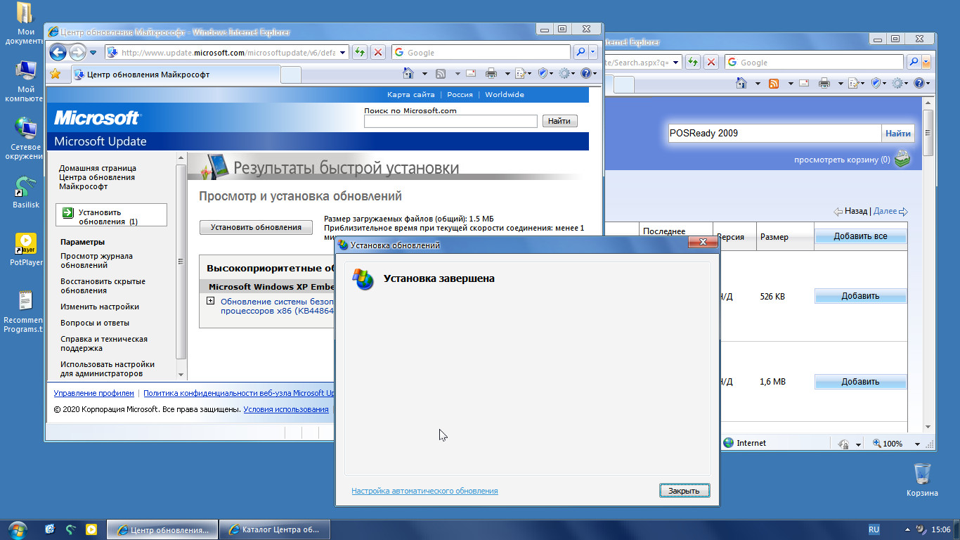The image size is (960, 540).
Task: Open Tools gear menu in Microsoft Update window
Action: (x=565, y=73)
